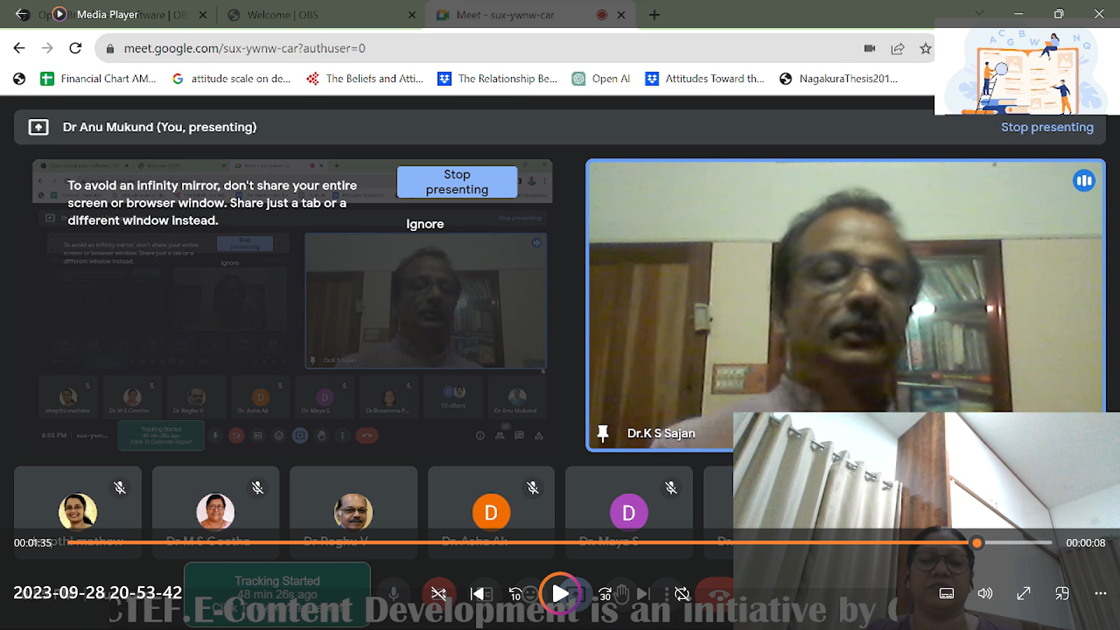Open The Beliefs and Atti... bookmark
This screenshot has height=630, width=1120.
(365, 78)
